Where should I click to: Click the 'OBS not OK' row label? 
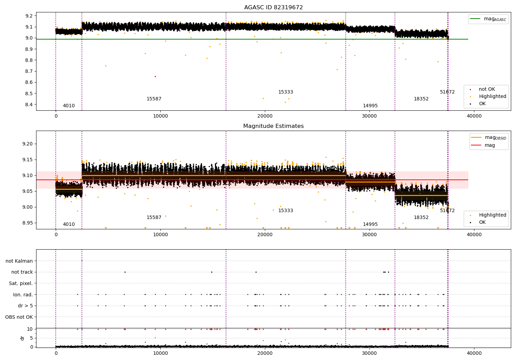(x=19, y=317)
